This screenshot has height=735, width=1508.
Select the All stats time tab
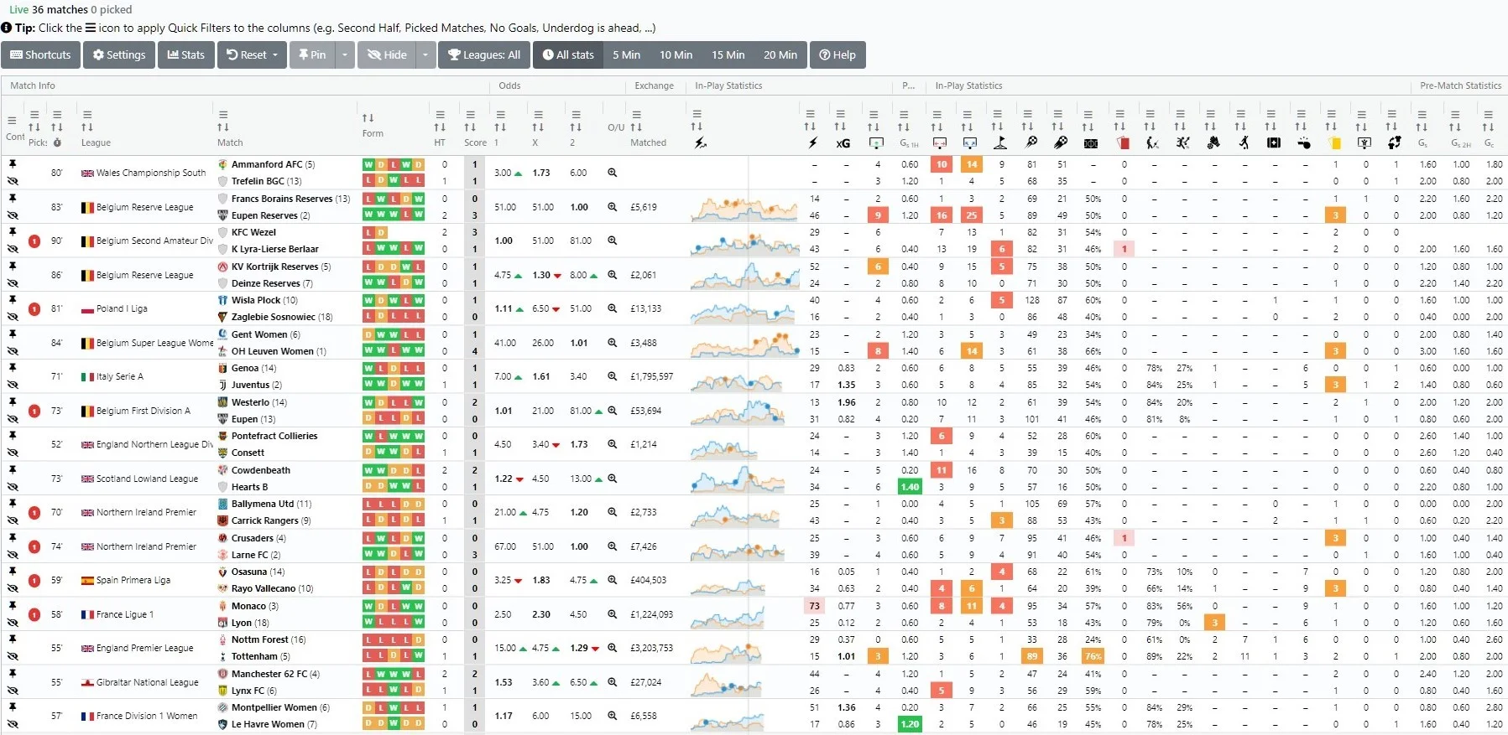(x=568, y=54)
